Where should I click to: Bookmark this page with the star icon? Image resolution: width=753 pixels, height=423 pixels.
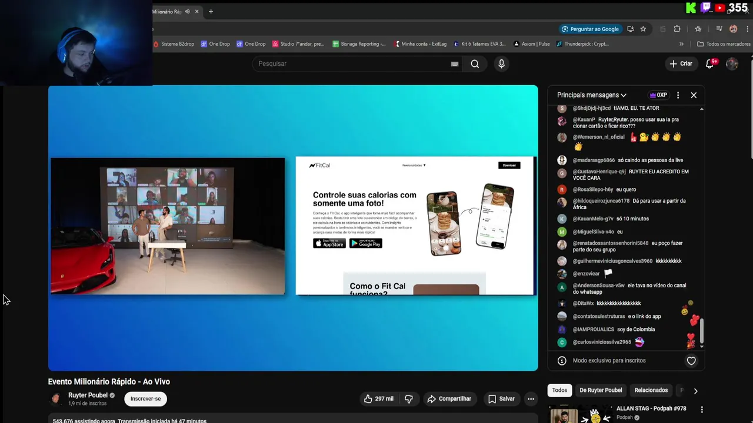643,29
